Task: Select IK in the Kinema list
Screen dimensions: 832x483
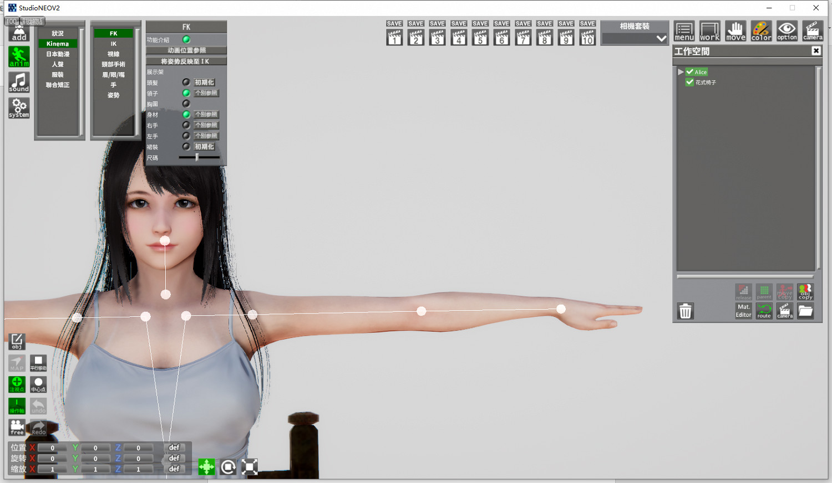Action: [113, 44]
